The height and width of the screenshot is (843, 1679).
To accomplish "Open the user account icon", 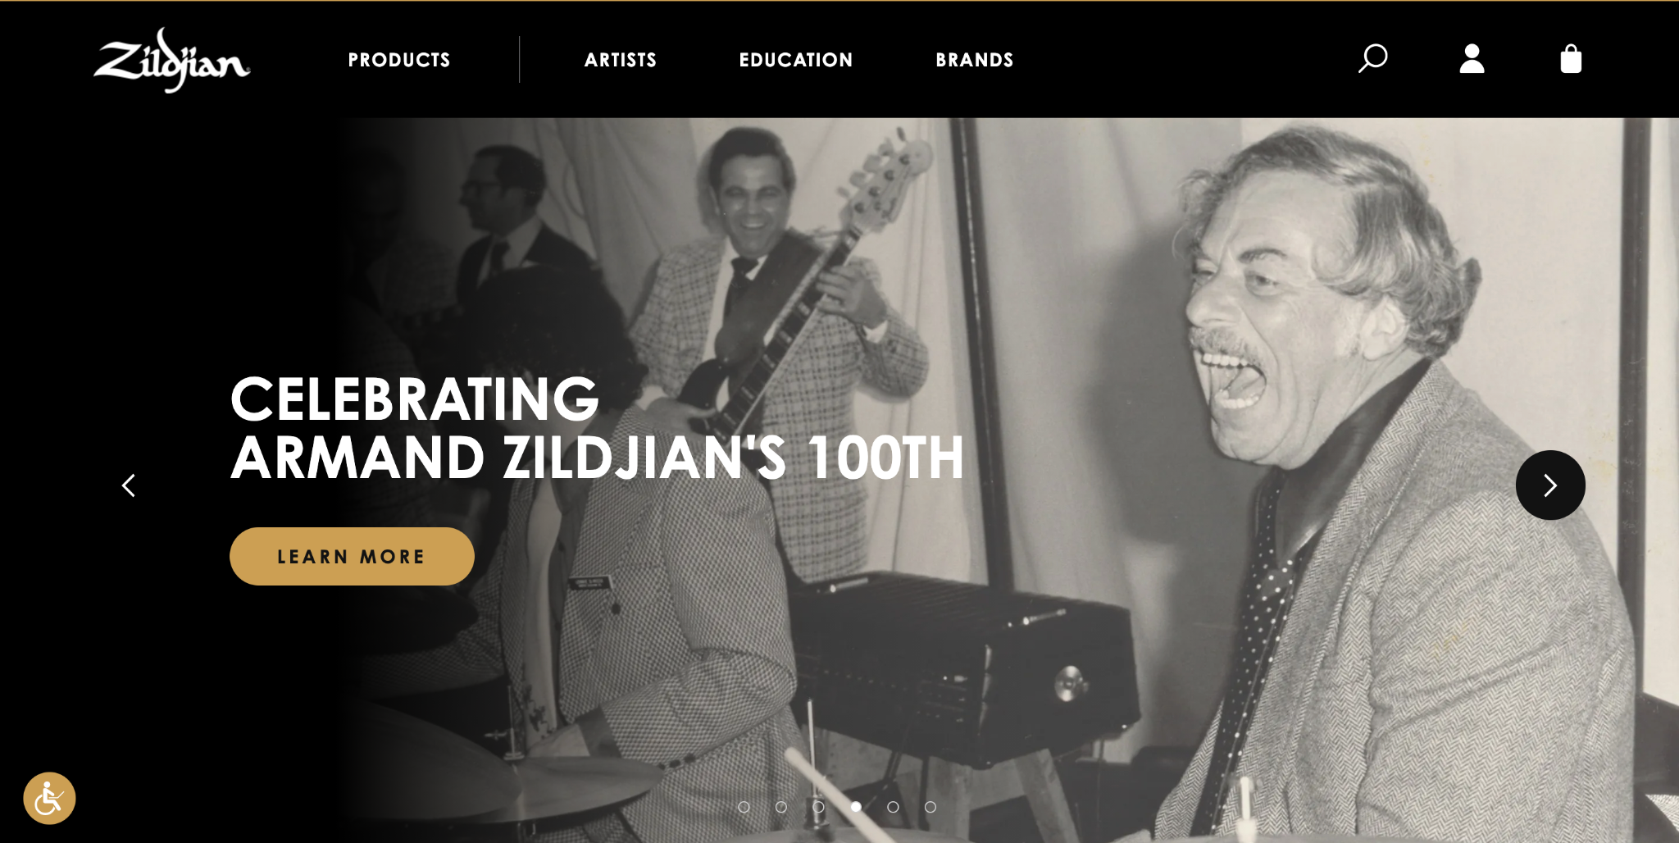I will 1472,58.
